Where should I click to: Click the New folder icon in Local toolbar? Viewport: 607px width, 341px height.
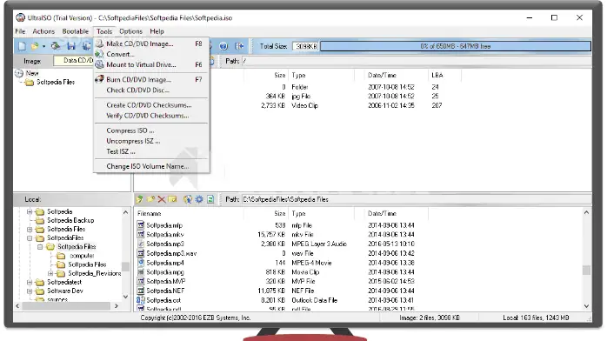[x=150, y=199]
